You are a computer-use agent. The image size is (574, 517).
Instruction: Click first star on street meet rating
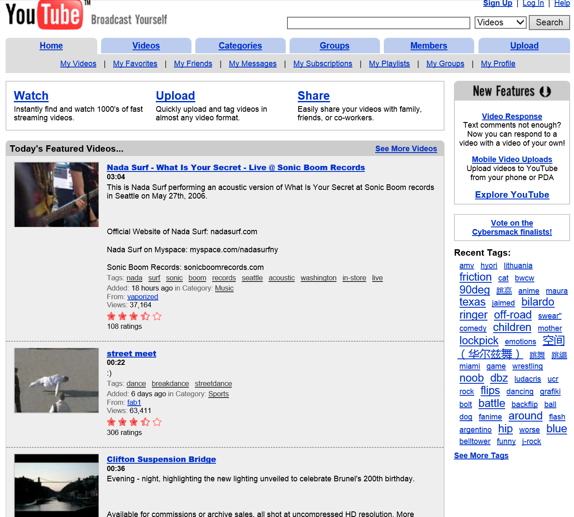tap(111, 422)
